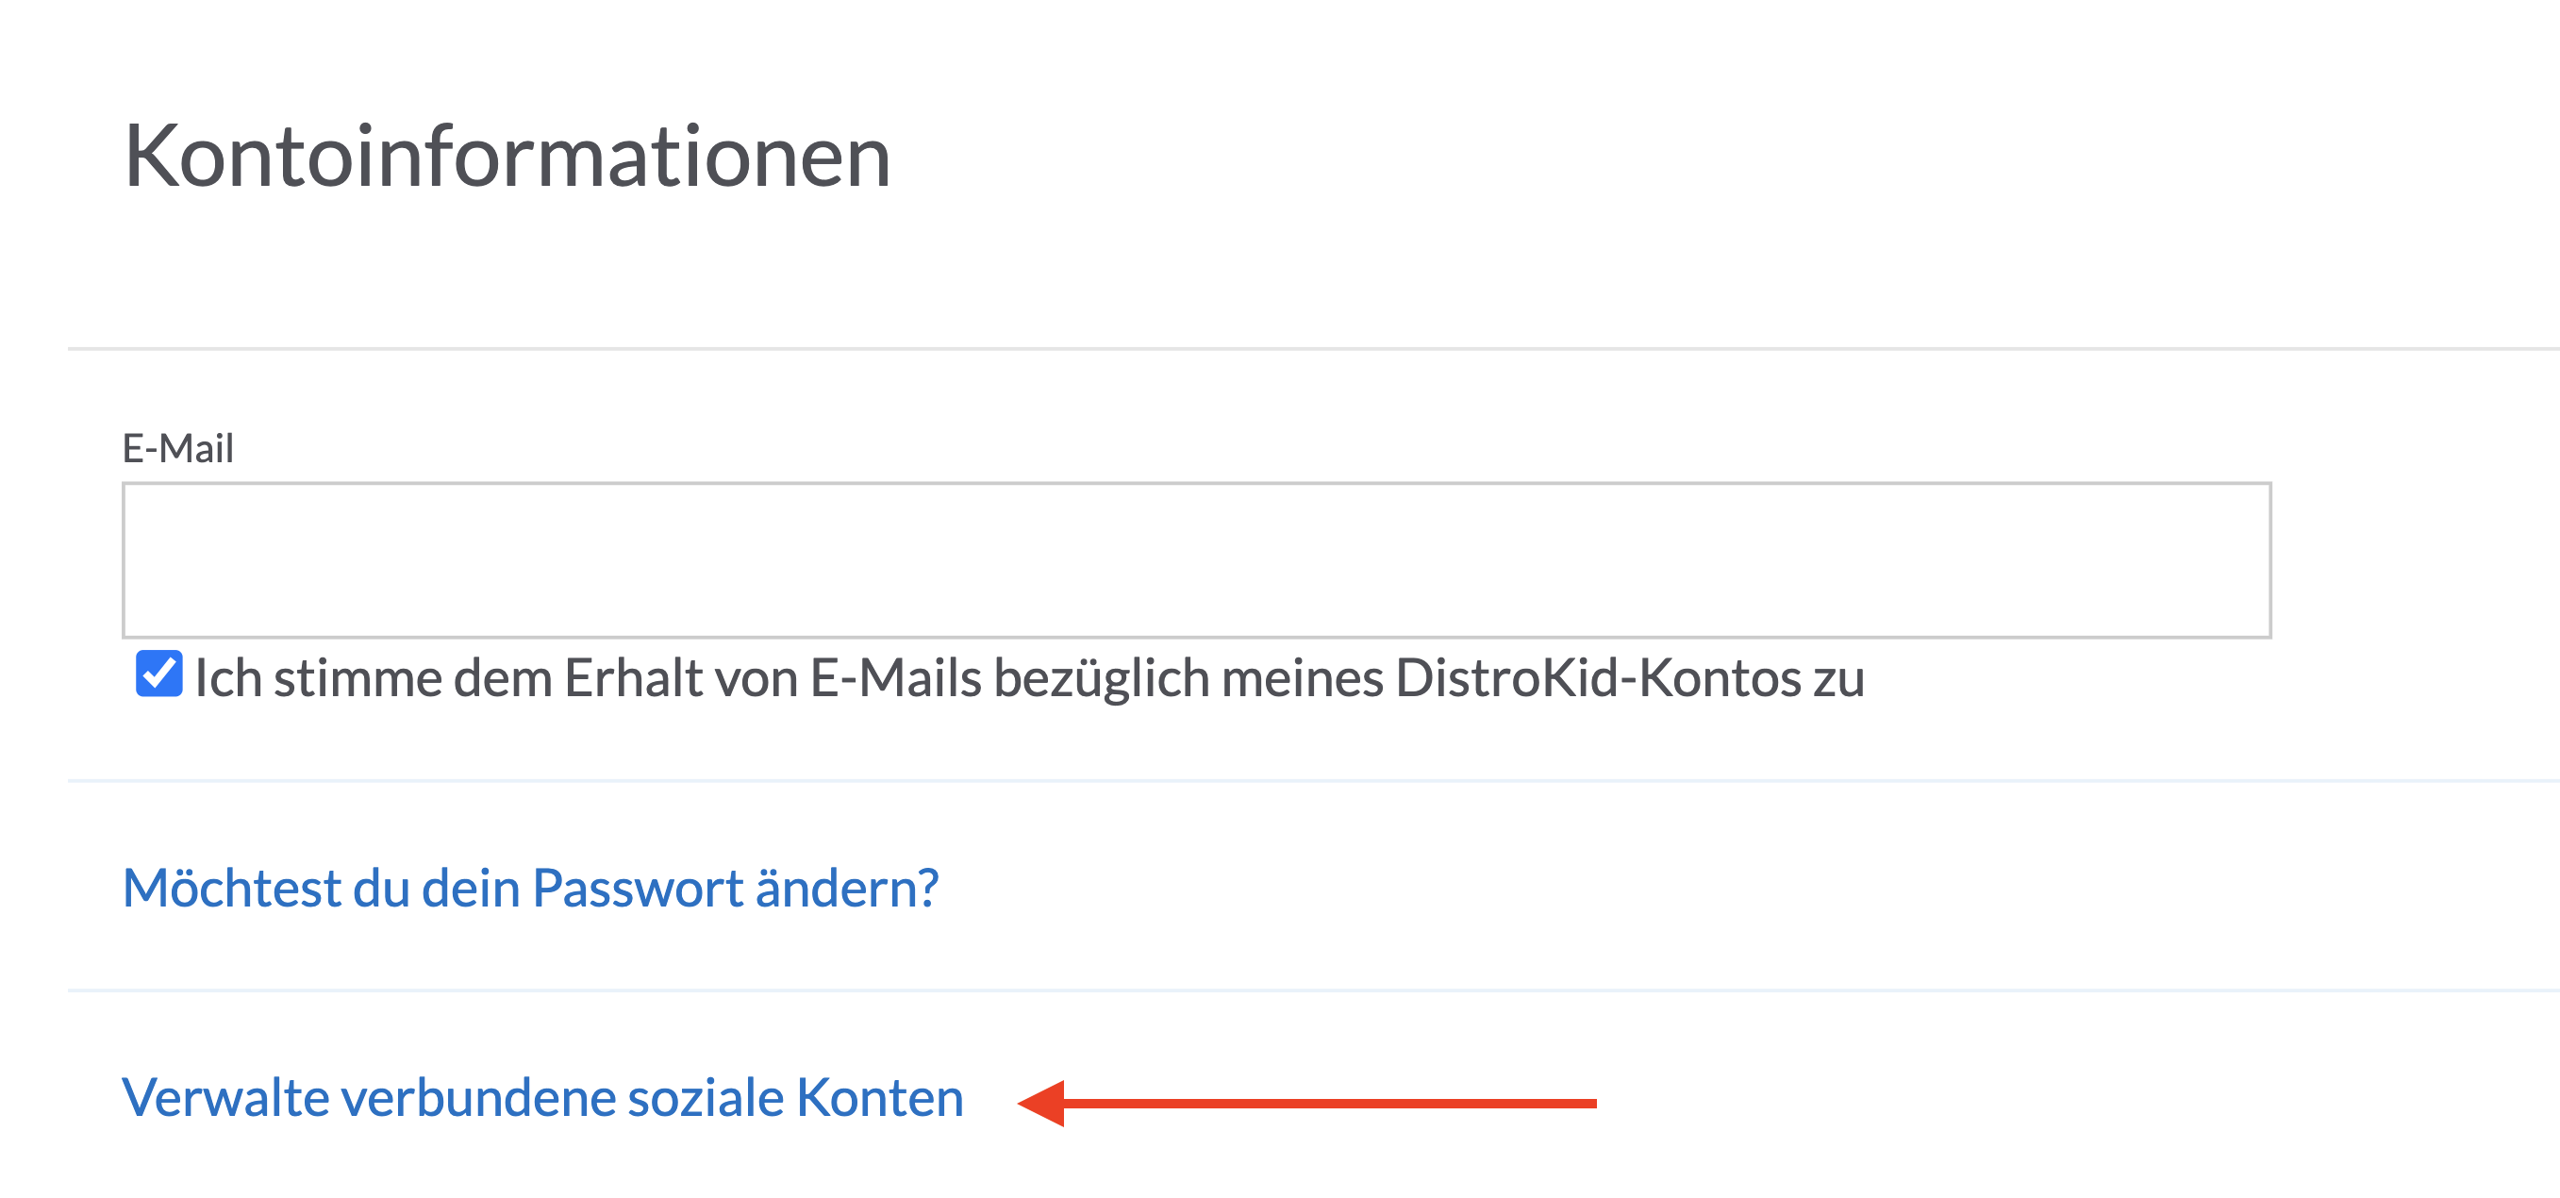Toggle the blue checkmark box below E-Mail field
The image size is (2560, 1198).
point(159,674)
